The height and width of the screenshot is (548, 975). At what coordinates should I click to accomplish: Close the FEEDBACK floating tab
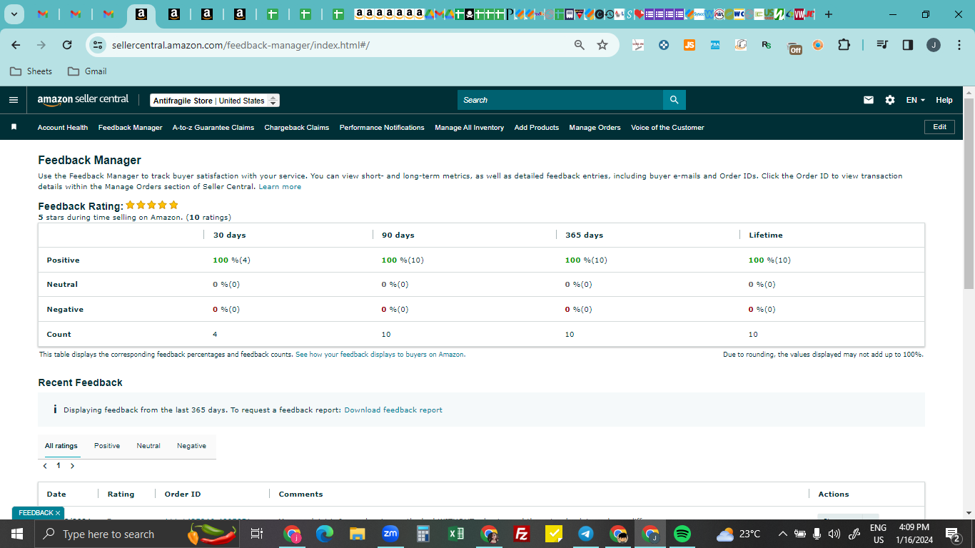click(x=58, y=513)
